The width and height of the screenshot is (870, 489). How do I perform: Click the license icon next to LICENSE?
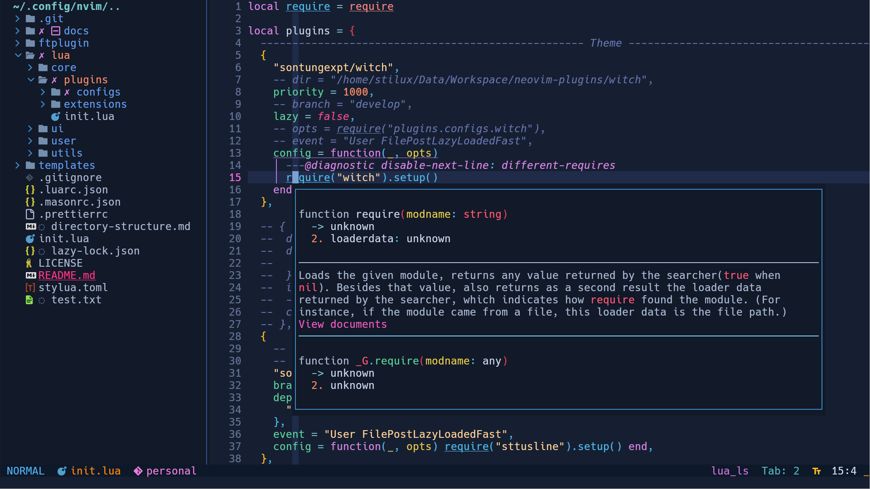click(x=29, y=263)
